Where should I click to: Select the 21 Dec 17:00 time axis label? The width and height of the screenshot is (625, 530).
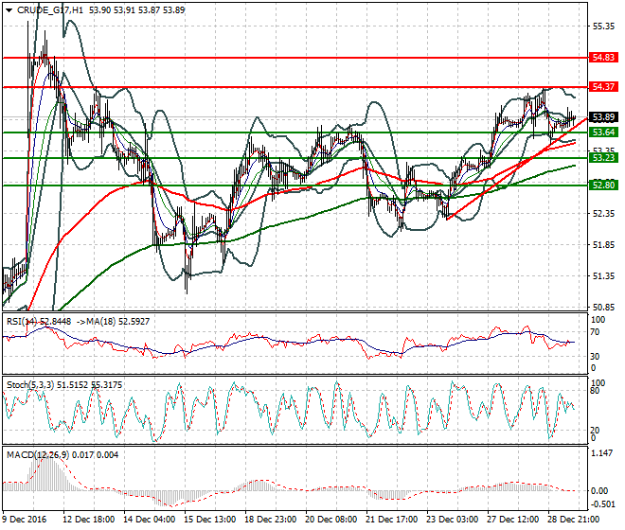[392, 520]
